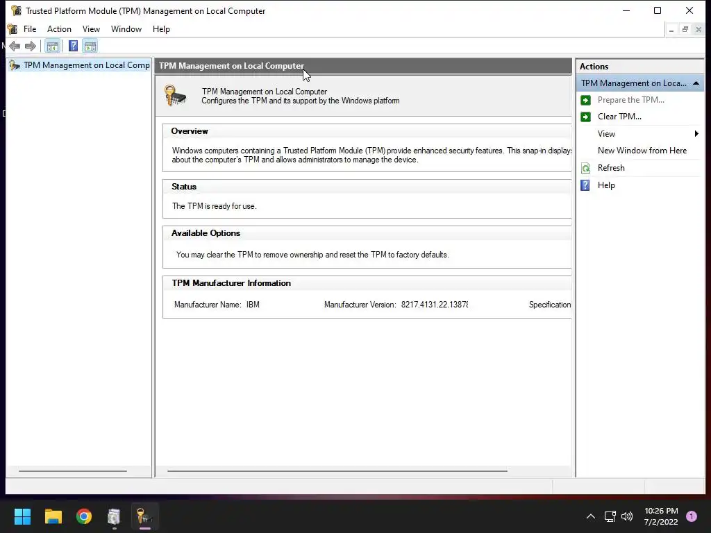Toggle the Show/Hide Action Pane icon
The height and width of the screenshot is (533, 711).
tap(90, 46)
